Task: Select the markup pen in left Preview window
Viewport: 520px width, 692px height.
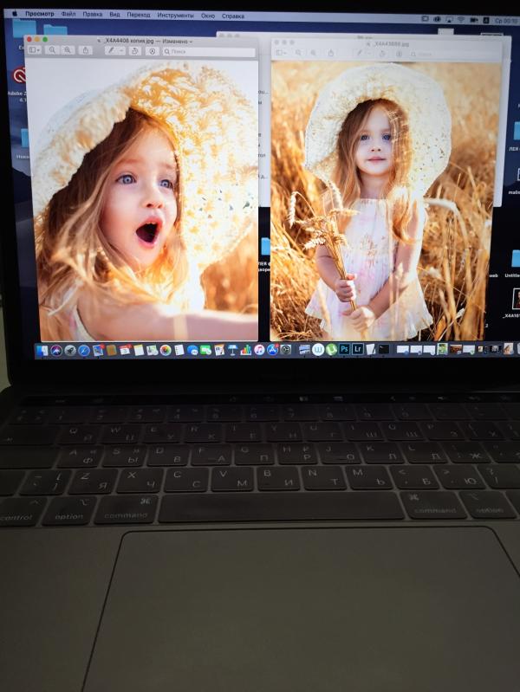Action: tap(111, 51)
